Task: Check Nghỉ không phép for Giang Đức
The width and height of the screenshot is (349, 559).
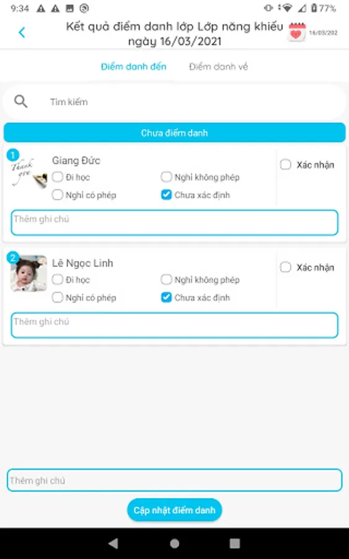Action: point(166,177)
